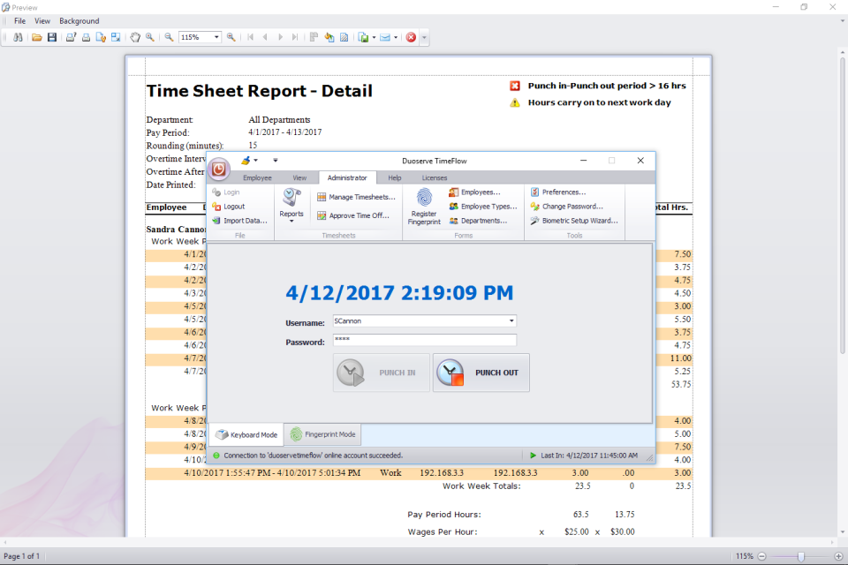Click 'Last In: 4/12/2017 11:45:00 AM' status text
The image size is (848, 565).
[x=589, y=456]
